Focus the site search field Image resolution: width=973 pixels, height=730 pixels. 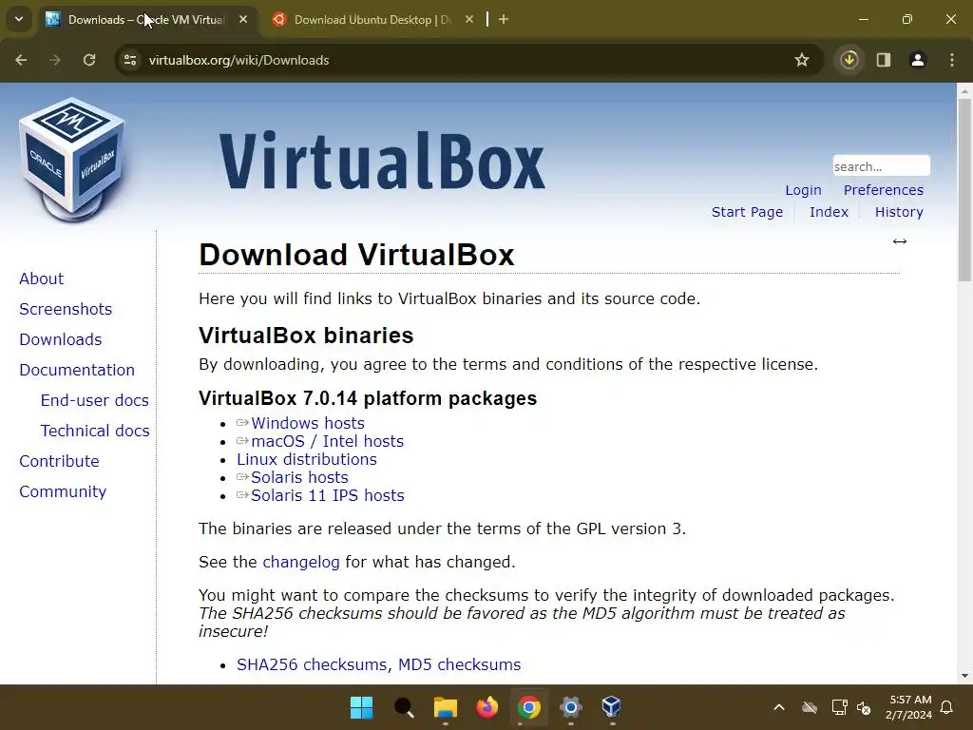click(881, 166)
